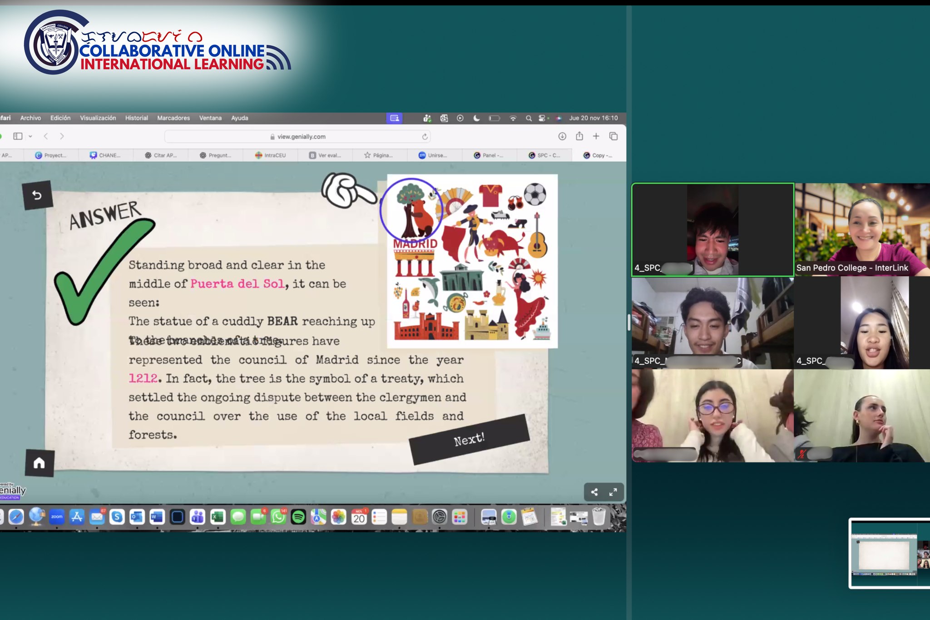Click the Safari new tab plus icon
The height and width of the screenshot is (620, 930).
click(596, 136)
